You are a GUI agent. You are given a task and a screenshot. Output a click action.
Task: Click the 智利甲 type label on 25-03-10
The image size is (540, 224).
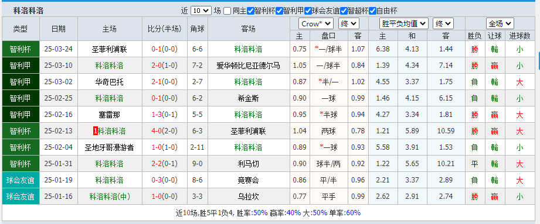[21, 66]
